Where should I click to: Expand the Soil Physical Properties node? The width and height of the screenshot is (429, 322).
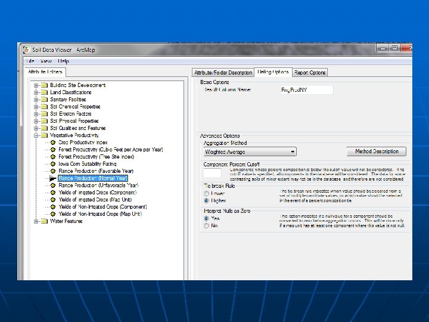click(x=36, y=120)
